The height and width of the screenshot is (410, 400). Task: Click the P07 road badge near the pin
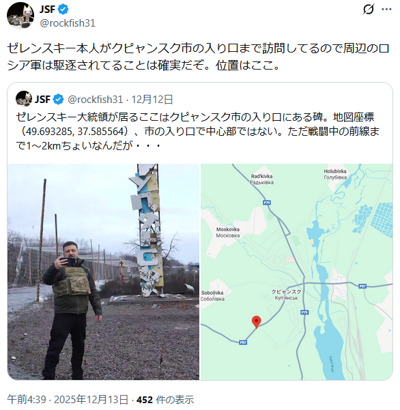coord(243,342)
